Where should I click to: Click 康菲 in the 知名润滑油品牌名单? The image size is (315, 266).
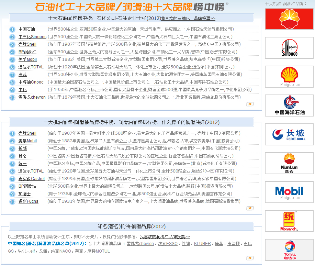(x=219, y=244)
